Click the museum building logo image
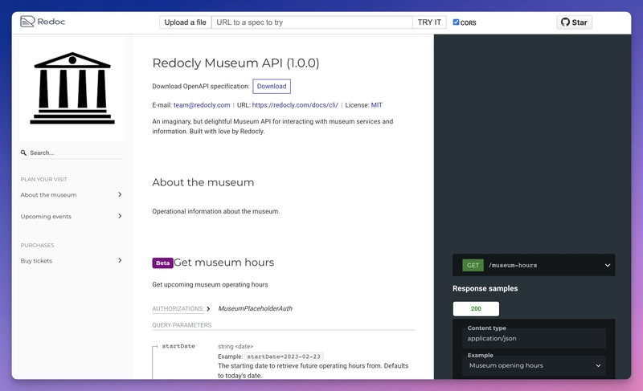643x391 pixels. (x=72, y=88)
